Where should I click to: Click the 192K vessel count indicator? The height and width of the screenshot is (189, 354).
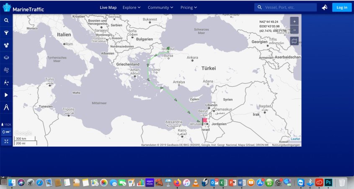pyautogui.click(x=6, y=124)
